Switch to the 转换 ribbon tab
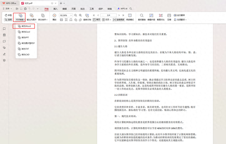 click(109, 9)
